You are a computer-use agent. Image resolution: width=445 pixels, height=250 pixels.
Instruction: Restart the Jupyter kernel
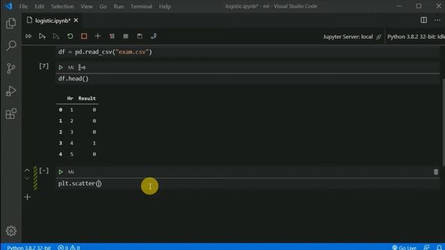[70, 36]
